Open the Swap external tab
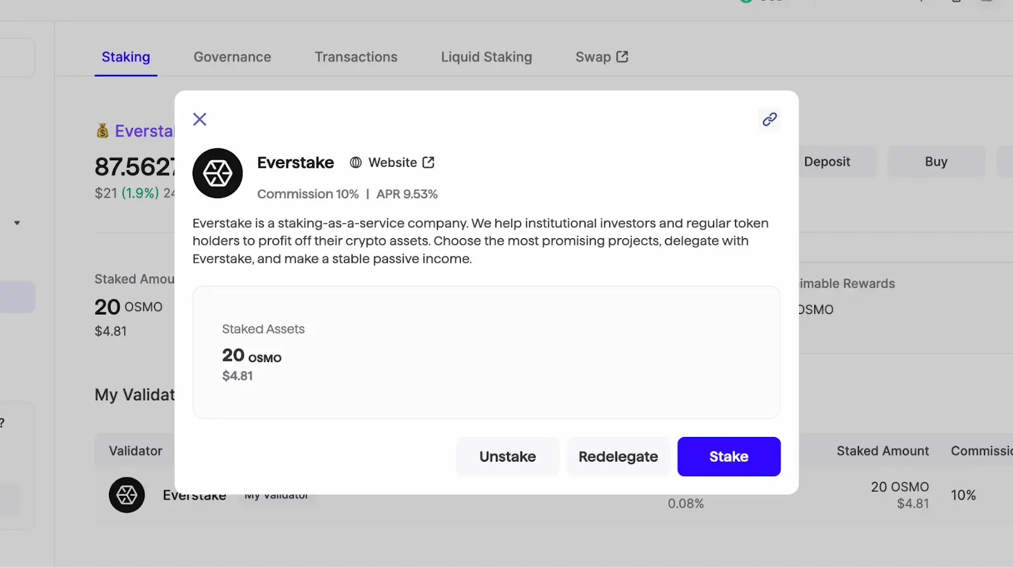Screen dimensions: 1013x568 (x=601, y=57)
